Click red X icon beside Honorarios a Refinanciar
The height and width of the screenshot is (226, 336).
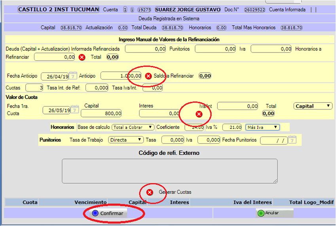click(x=82, y=57)
